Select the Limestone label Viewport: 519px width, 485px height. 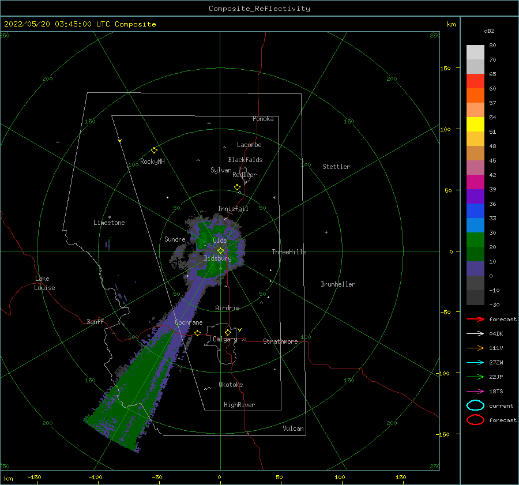tap(109, 223)
